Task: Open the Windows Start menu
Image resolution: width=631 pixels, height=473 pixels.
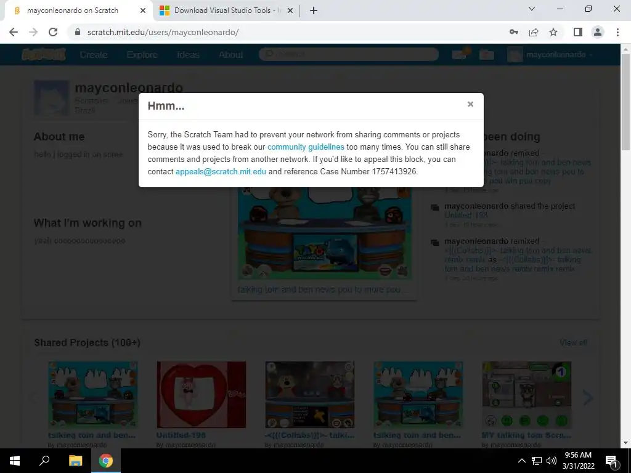Action: [15, 461]
